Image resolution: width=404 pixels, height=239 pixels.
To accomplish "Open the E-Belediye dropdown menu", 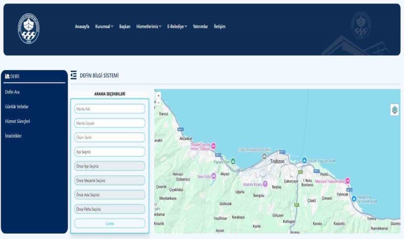I will (177, 27).
